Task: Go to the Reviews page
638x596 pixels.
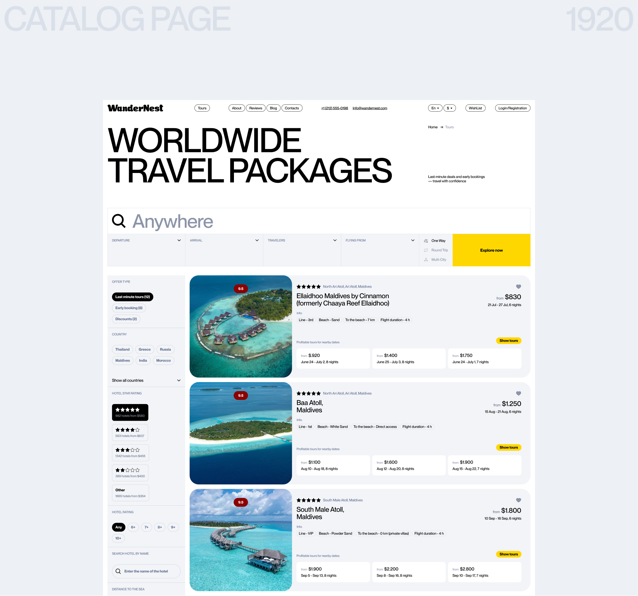Action: coord(256,108)
